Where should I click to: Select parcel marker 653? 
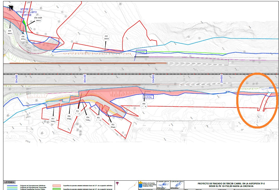tap(77, 112)
